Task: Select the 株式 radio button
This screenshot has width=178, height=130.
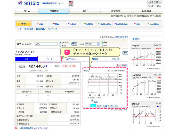Action: click(103, 43)
